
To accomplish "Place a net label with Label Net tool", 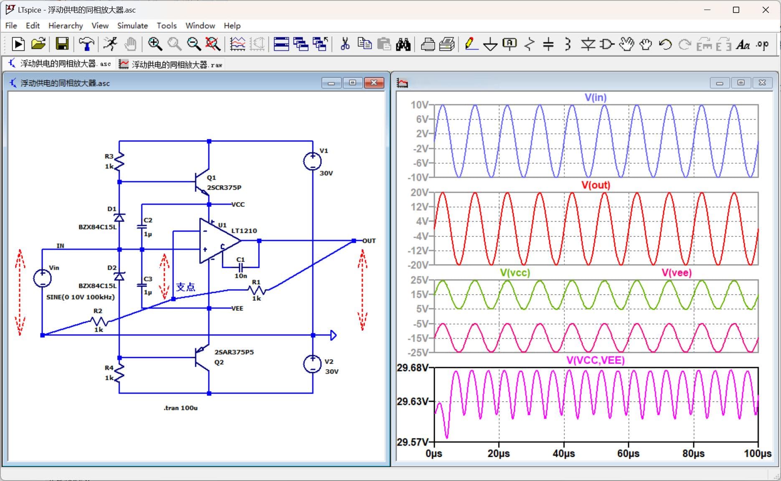I will click(x=510, y=44).
